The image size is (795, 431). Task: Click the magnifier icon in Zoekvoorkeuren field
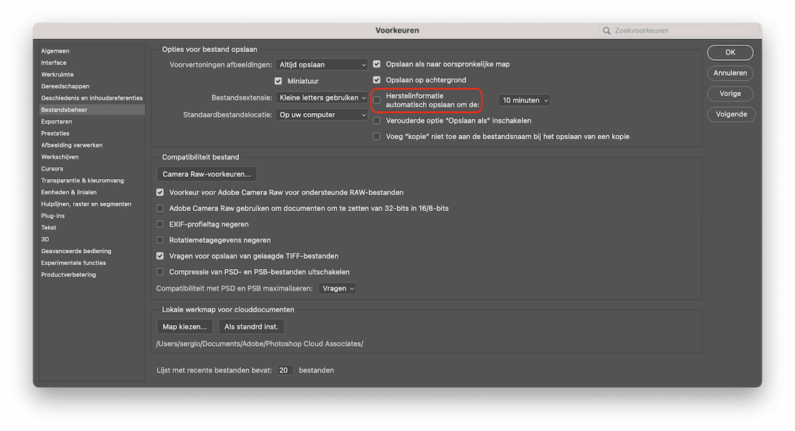[607, 31]
